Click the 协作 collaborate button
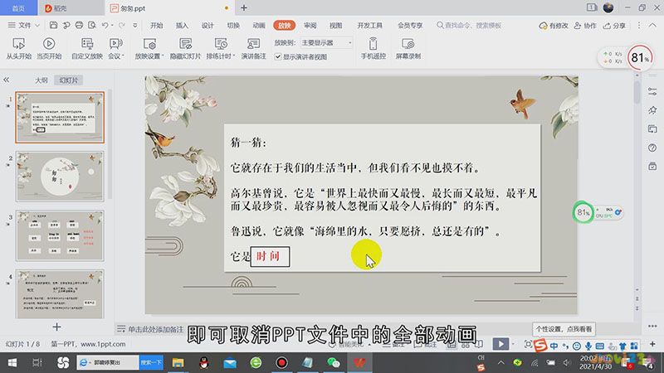This screenshot has width=664, height=373. [585, 26]
